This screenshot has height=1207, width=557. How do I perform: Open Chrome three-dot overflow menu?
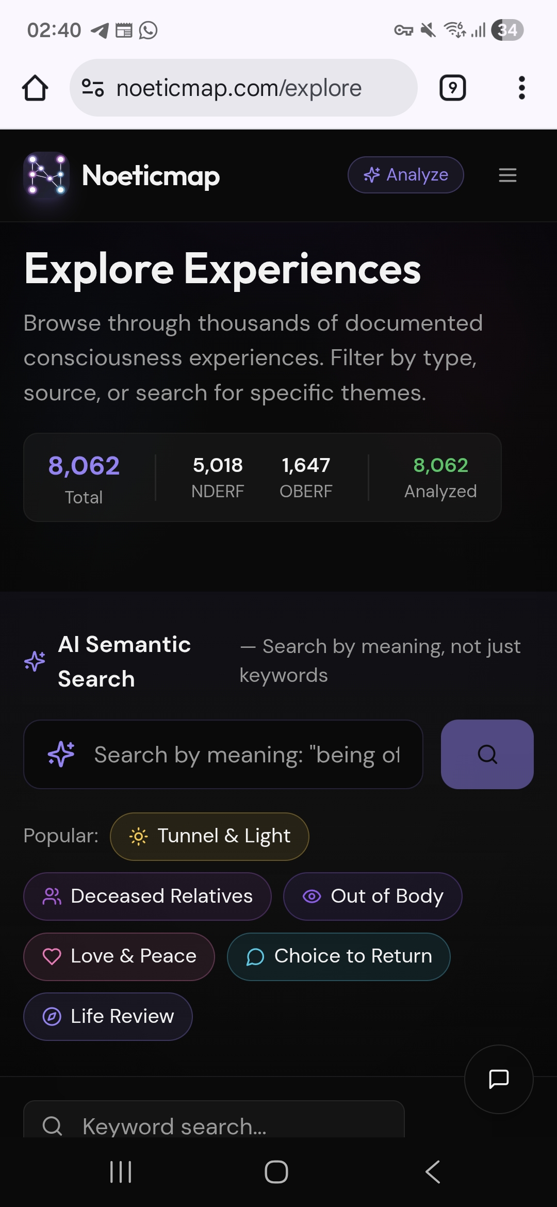point(521,88)
